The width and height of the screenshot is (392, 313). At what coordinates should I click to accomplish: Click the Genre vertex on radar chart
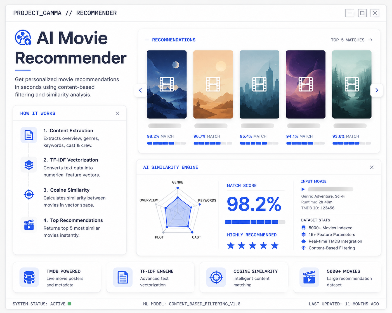pyautogui.click(x=178, y=188)
